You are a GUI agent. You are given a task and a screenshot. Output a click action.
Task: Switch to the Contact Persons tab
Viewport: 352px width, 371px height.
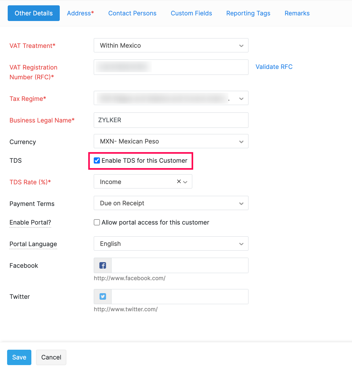132,13
